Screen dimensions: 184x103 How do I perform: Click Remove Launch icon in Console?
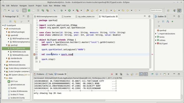click(116, 74)
